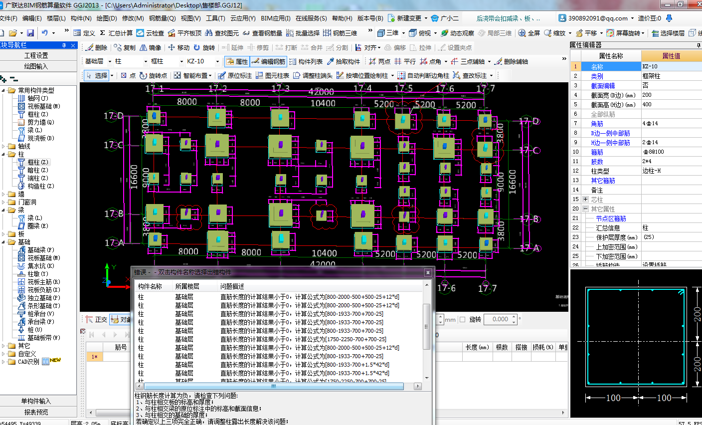Expand 芯柱 property group
This screenshot has width=702, height=425.
[586, 199]
